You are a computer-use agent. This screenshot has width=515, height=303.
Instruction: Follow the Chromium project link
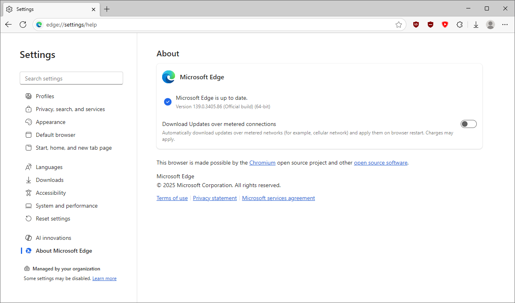click(262, 163)
